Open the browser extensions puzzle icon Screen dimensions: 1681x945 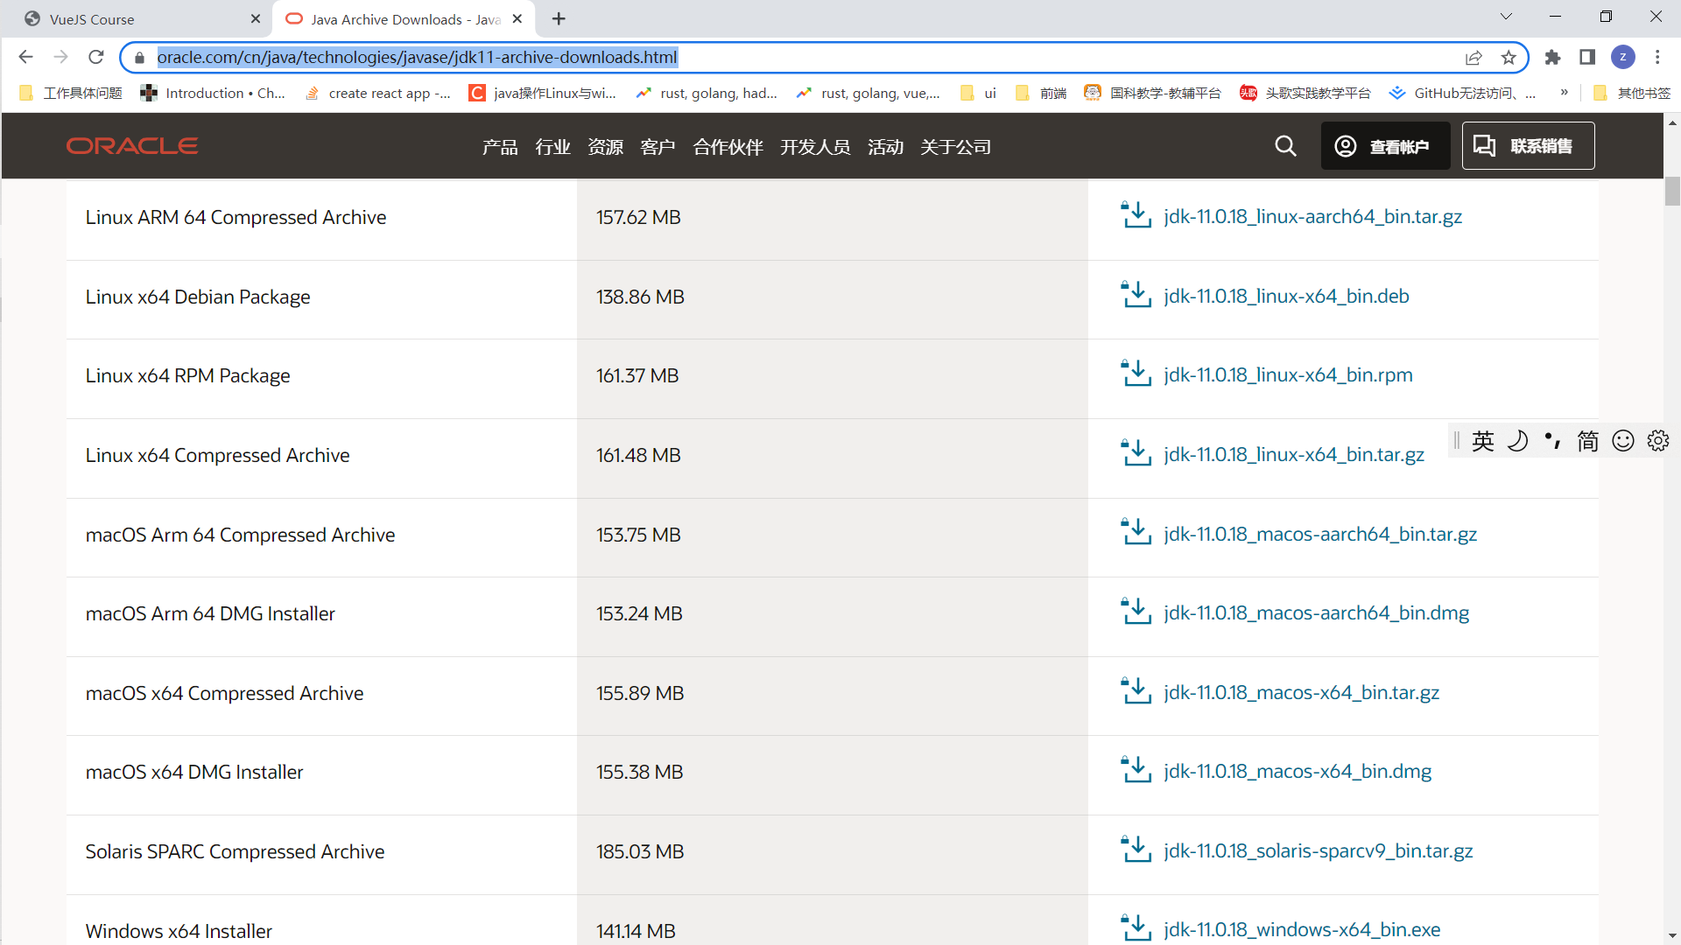(1552, 57)
